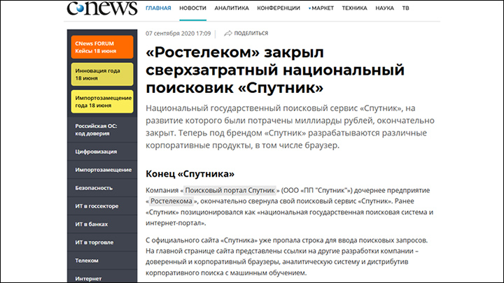The height and width of the screenshot is (283, 504).
Task: Click the CNews logo
Action: pyautogui.click(x=101, y=8)
